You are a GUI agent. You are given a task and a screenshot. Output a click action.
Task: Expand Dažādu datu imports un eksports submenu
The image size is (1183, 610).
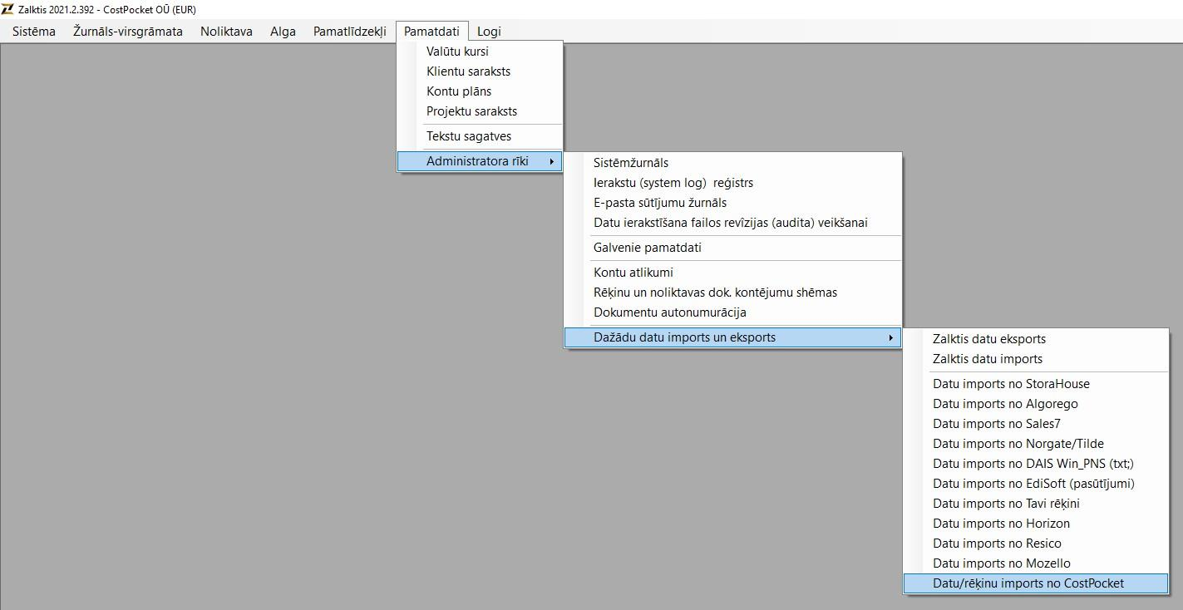click(733, 337)
